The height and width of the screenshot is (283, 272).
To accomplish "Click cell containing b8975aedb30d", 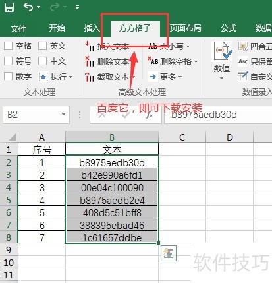I will pos(112,162).
